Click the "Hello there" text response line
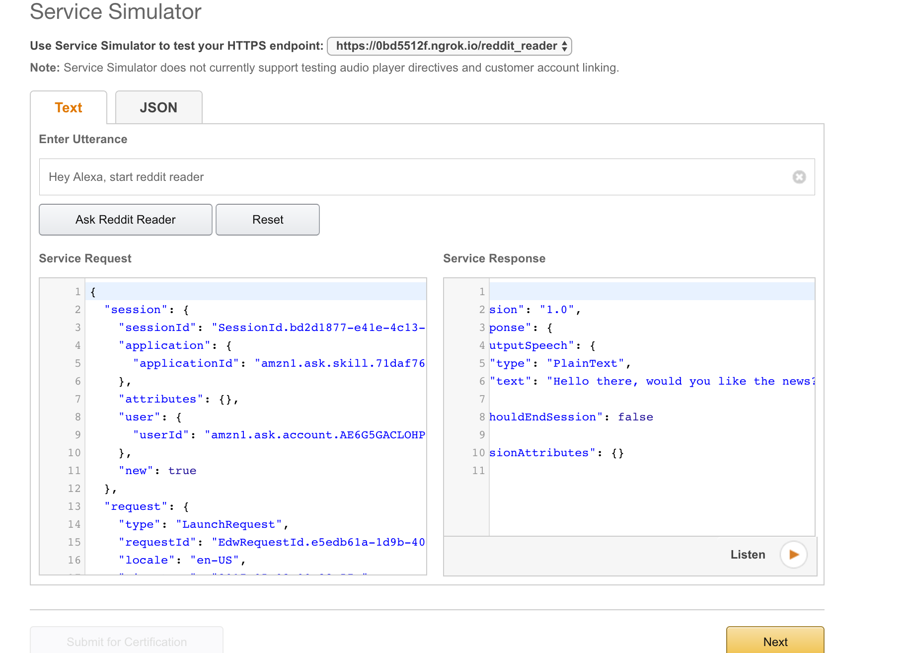This screenshot has height=653, width=905. [652, 381]
